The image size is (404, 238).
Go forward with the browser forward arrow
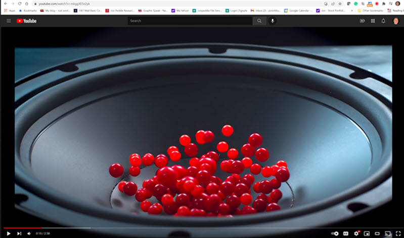pos(13,4)
